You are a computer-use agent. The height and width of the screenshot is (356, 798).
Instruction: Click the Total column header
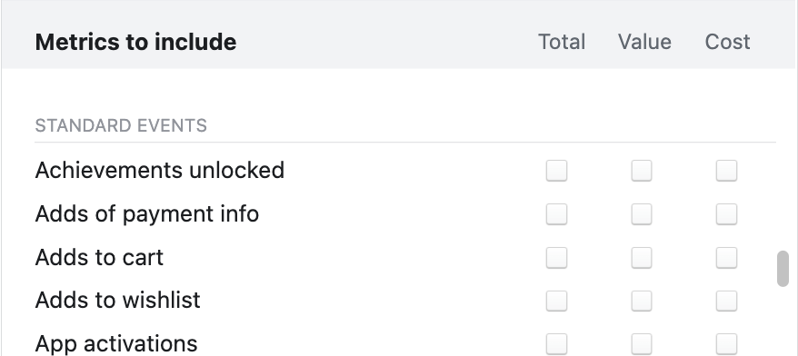562,42
